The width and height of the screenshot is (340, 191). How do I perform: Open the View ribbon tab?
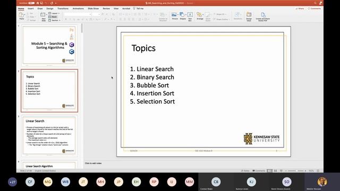click(x=116, y=8)
